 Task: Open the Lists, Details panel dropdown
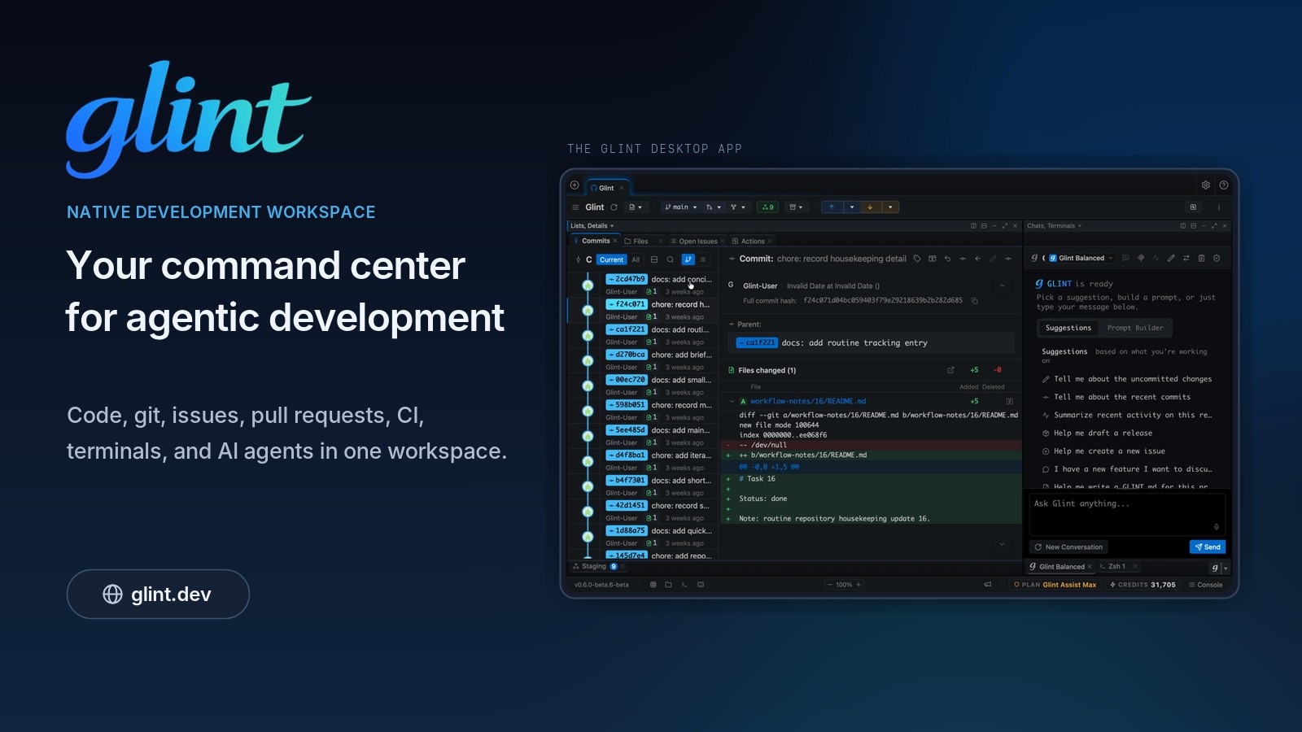pyautogui.click(x=592, y=226)
